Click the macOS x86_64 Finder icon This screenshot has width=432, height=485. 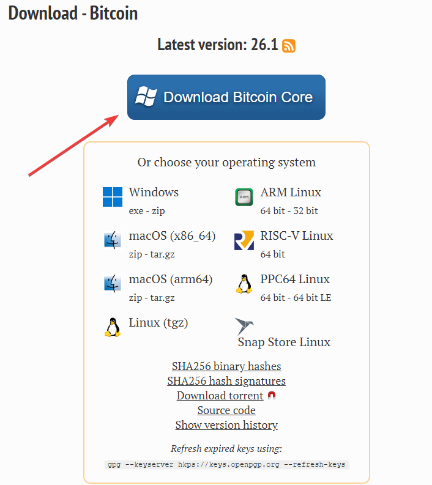(113, 240)
